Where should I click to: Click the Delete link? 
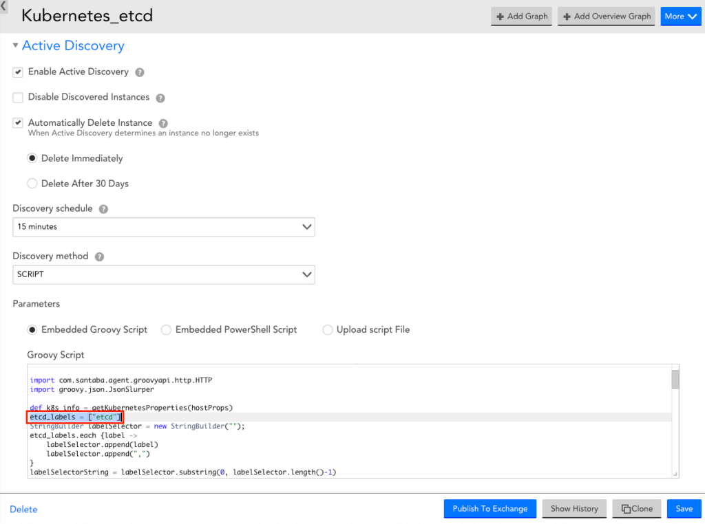(23, 509)
